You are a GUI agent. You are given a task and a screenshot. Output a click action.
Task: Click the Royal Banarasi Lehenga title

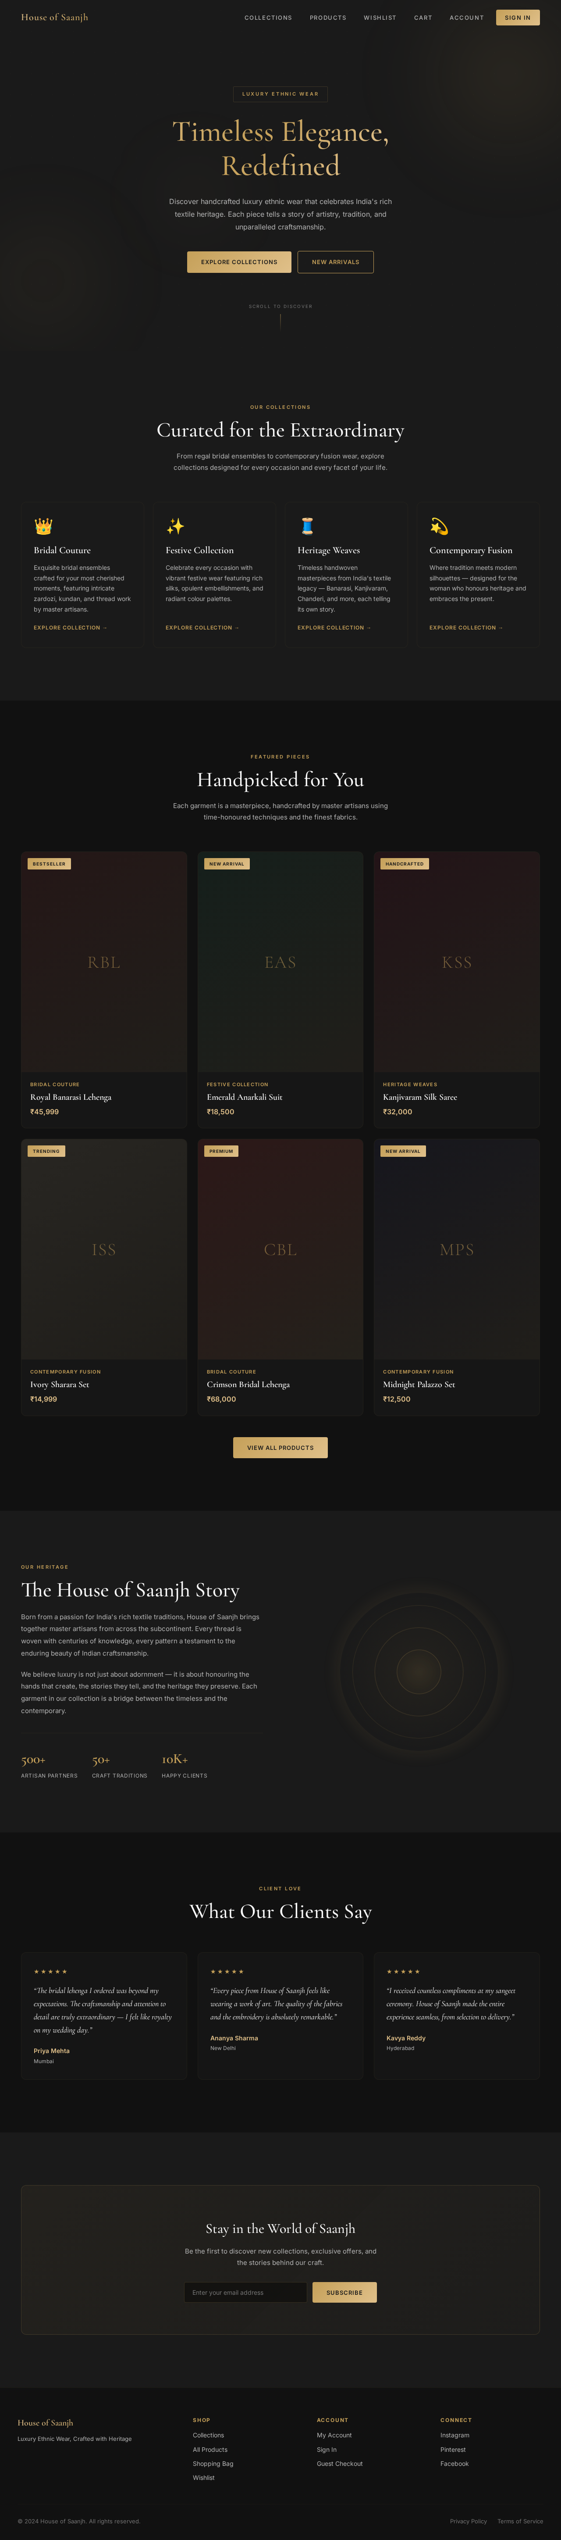[x=71, y=1098]
